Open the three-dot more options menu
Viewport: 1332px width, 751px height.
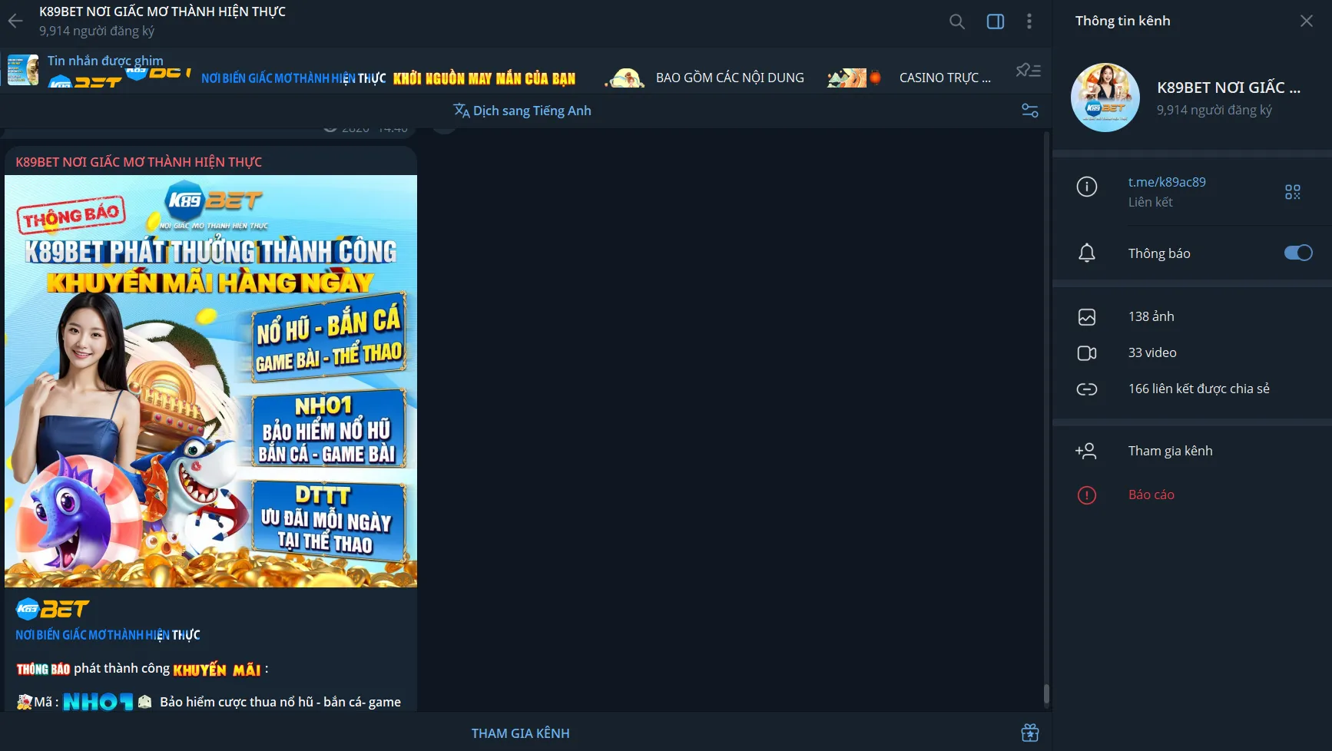point(1029,22)
